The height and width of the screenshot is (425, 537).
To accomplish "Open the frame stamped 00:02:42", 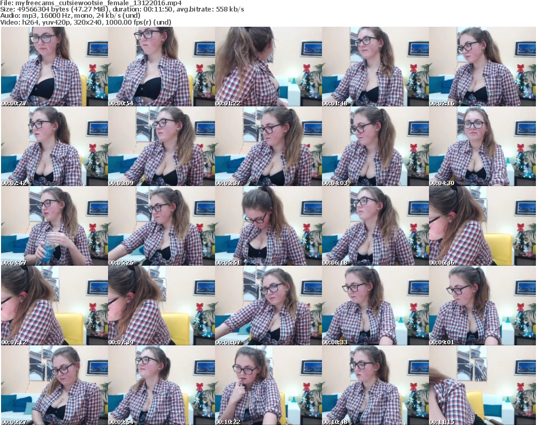I will coord(55,146).
